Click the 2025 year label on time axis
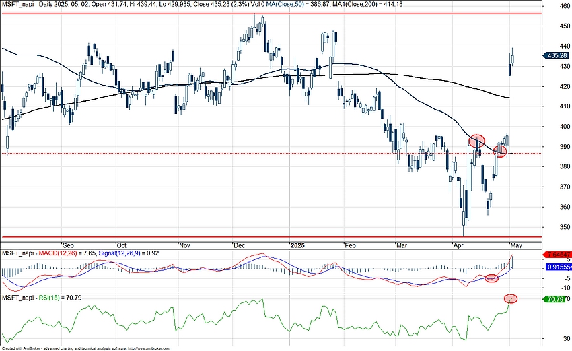572x351 pixels. pos(297,245)
